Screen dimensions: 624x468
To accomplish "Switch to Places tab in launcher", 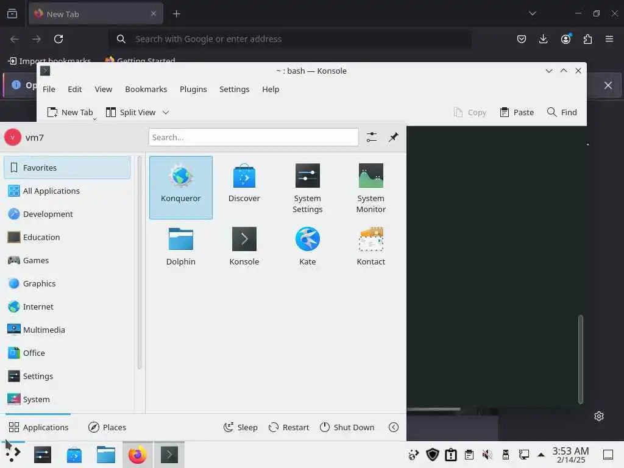I will 107,427.
